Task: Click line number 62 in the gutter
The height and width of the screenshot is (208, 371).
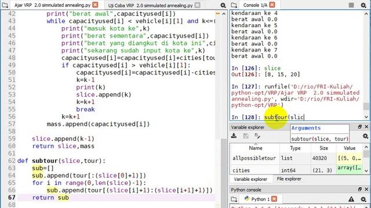Action: [x=12, y=161]
